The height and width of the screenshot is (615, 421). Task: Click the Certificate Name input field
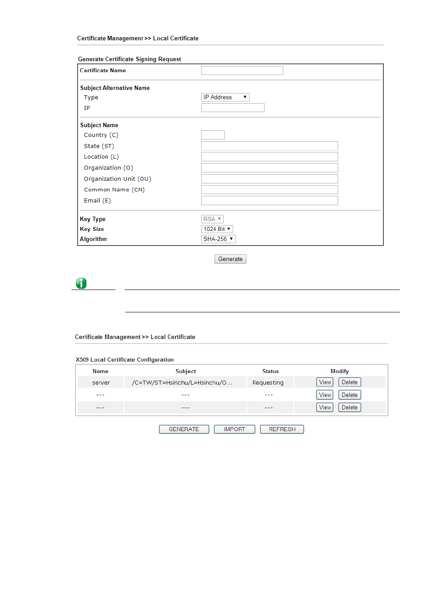tap(242, 70)
